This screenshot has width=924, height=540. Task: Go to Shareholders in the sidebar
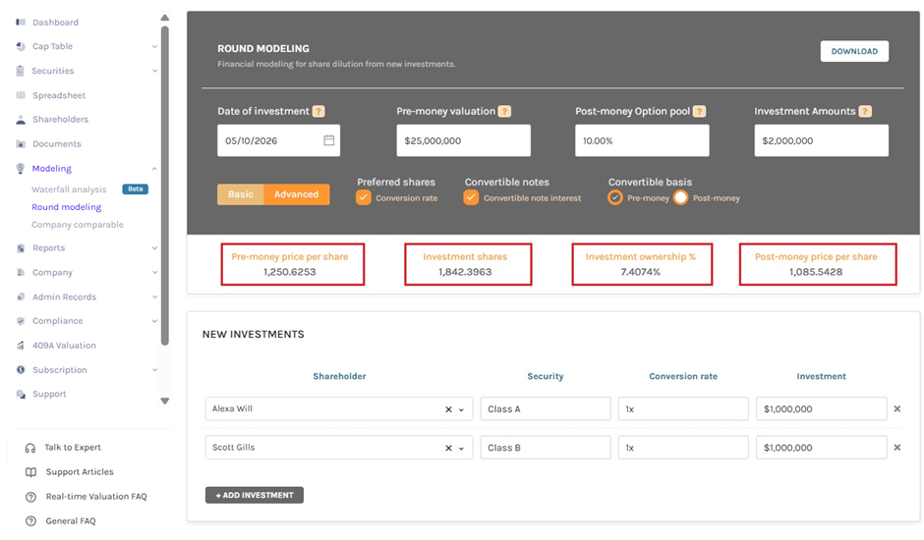pyautogui.click(x=60, y=120)
